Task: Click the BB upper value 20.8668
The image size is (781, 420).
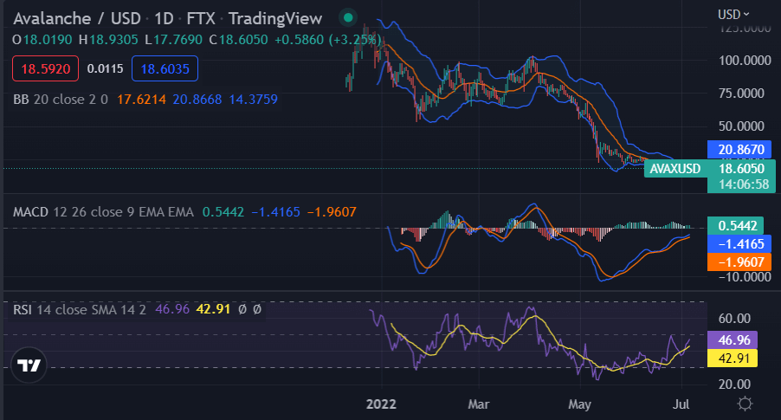Action: point(197,99)
